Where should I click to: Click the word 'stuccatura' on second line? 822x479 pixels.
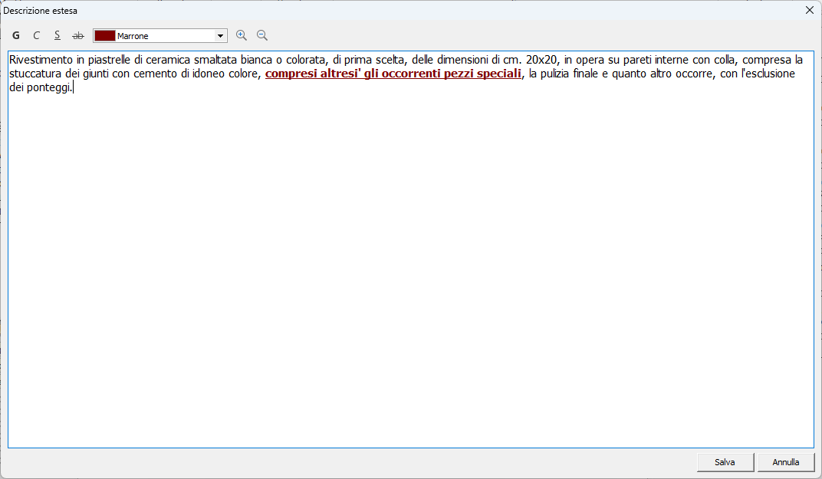click(x=35, y=74)
